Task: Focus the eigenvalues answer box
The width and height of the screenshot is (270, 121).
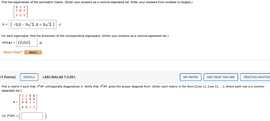Action: tap(32, 24)
